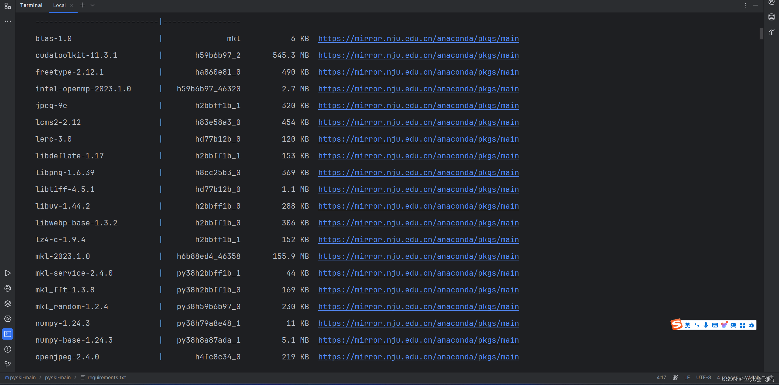Open the Python Console (circled play icon)

pos(8,319)
